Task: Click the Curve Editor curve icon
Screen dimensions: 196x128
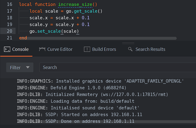Action: (x=42, y=49)
